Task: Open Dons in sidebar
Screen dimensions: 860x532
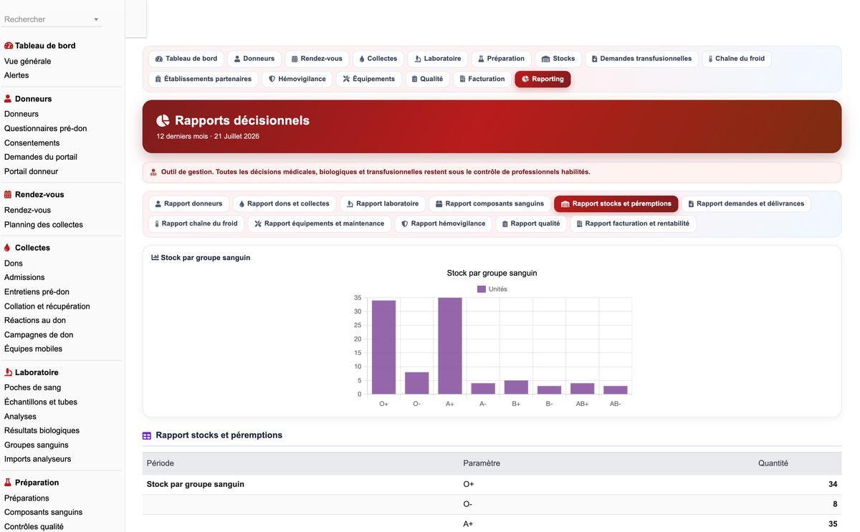Action: tap(14, 263)
